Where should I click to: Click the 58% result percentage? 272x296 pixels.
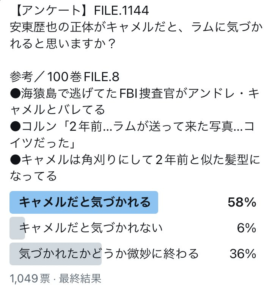[x=242, y=202]
